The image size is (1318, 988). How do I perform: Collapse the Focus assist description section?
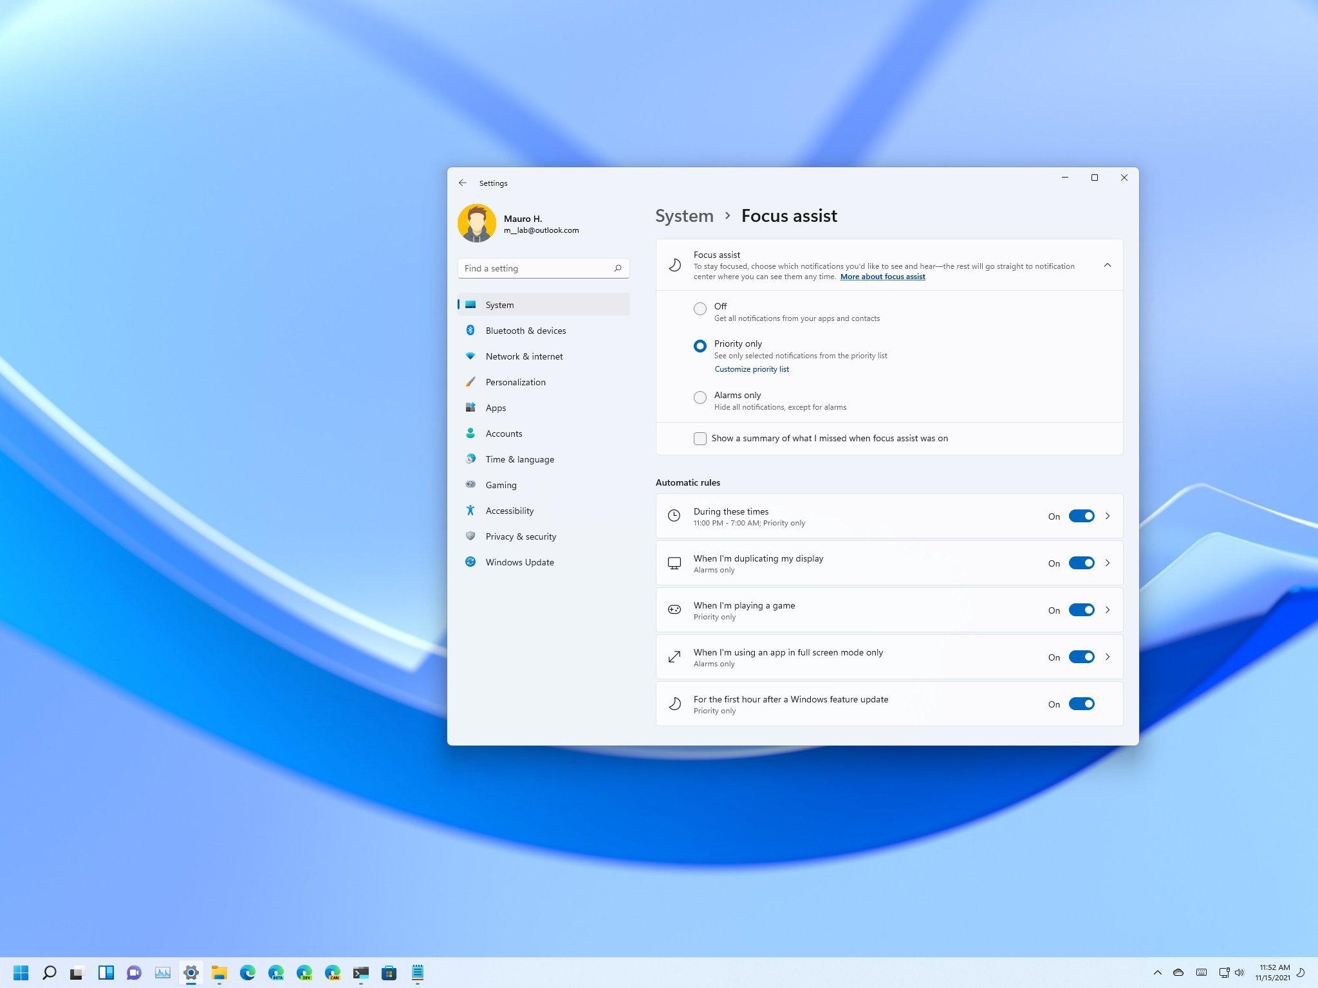(x=1108, y=264)
